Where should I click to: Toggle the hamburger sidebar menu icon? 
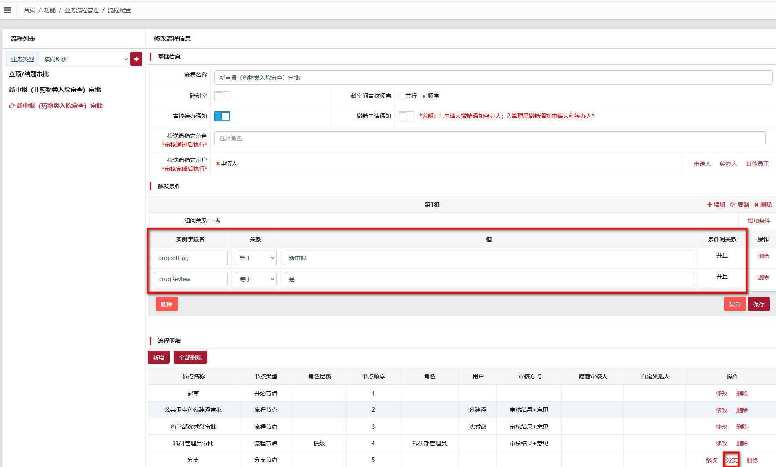7,10
